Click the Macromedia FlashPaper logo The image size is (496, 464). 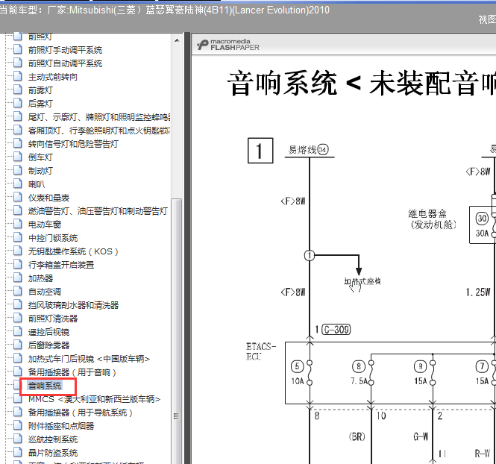pyautogui.click(x=228, y=45)
